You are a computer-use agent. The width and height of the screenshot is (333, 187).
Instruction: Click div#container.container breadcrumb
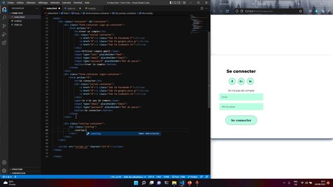pos(96,13)
